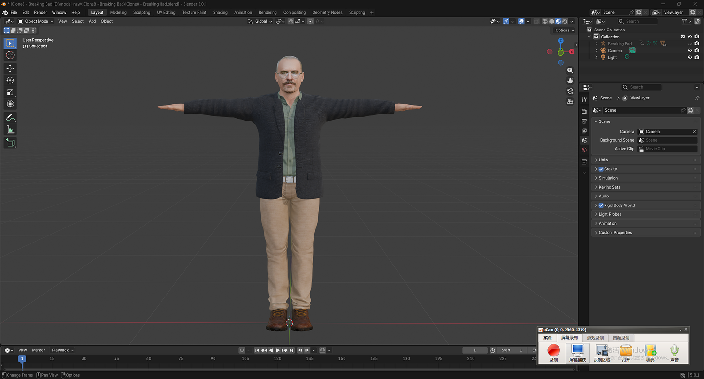Screen dimensions: 704x379
Task: Open the oCam 菜单 menu tab
Action: (548, 338)
